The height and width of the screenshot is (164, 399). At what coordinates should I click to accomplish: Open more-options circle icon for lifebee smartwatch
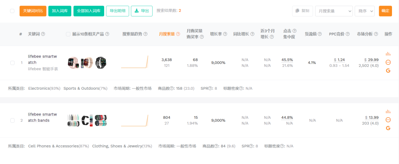(x=388, y=62)
